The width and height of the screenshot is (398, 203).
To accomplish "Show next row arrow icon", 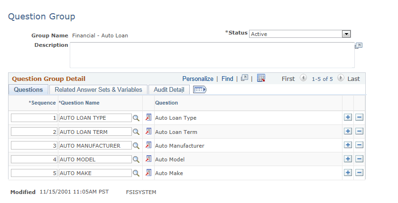I will click(341, 78).
